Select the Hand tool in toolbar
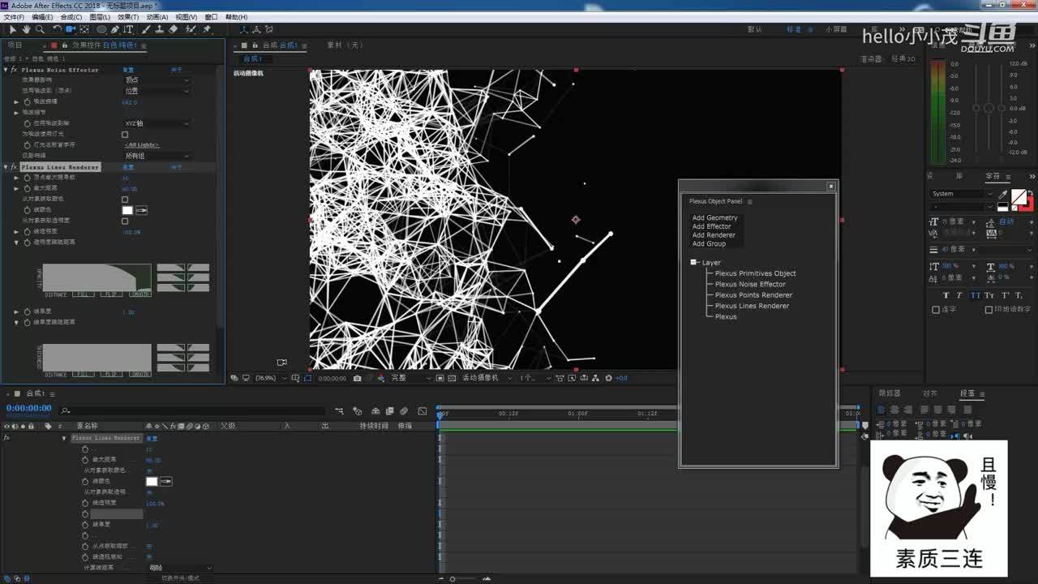This screenshot has width=1038, height=584. tap(26, 29)
